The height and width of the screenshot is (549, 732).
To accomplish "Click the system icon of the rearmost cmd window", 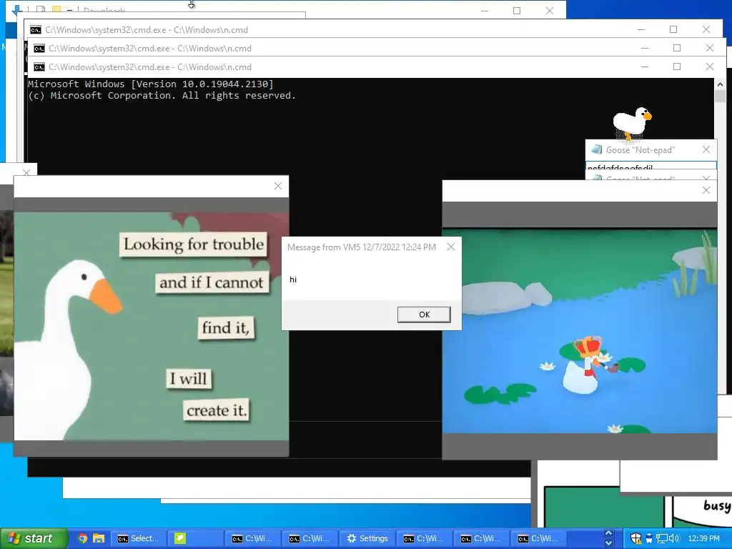I will tap(36, 30).
